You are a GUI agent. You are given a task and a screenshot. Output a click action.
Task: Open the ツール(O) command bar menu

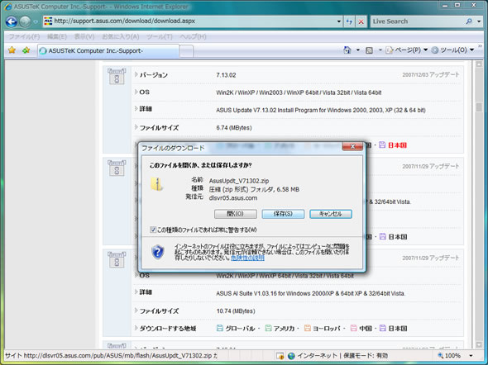[452, 50]
